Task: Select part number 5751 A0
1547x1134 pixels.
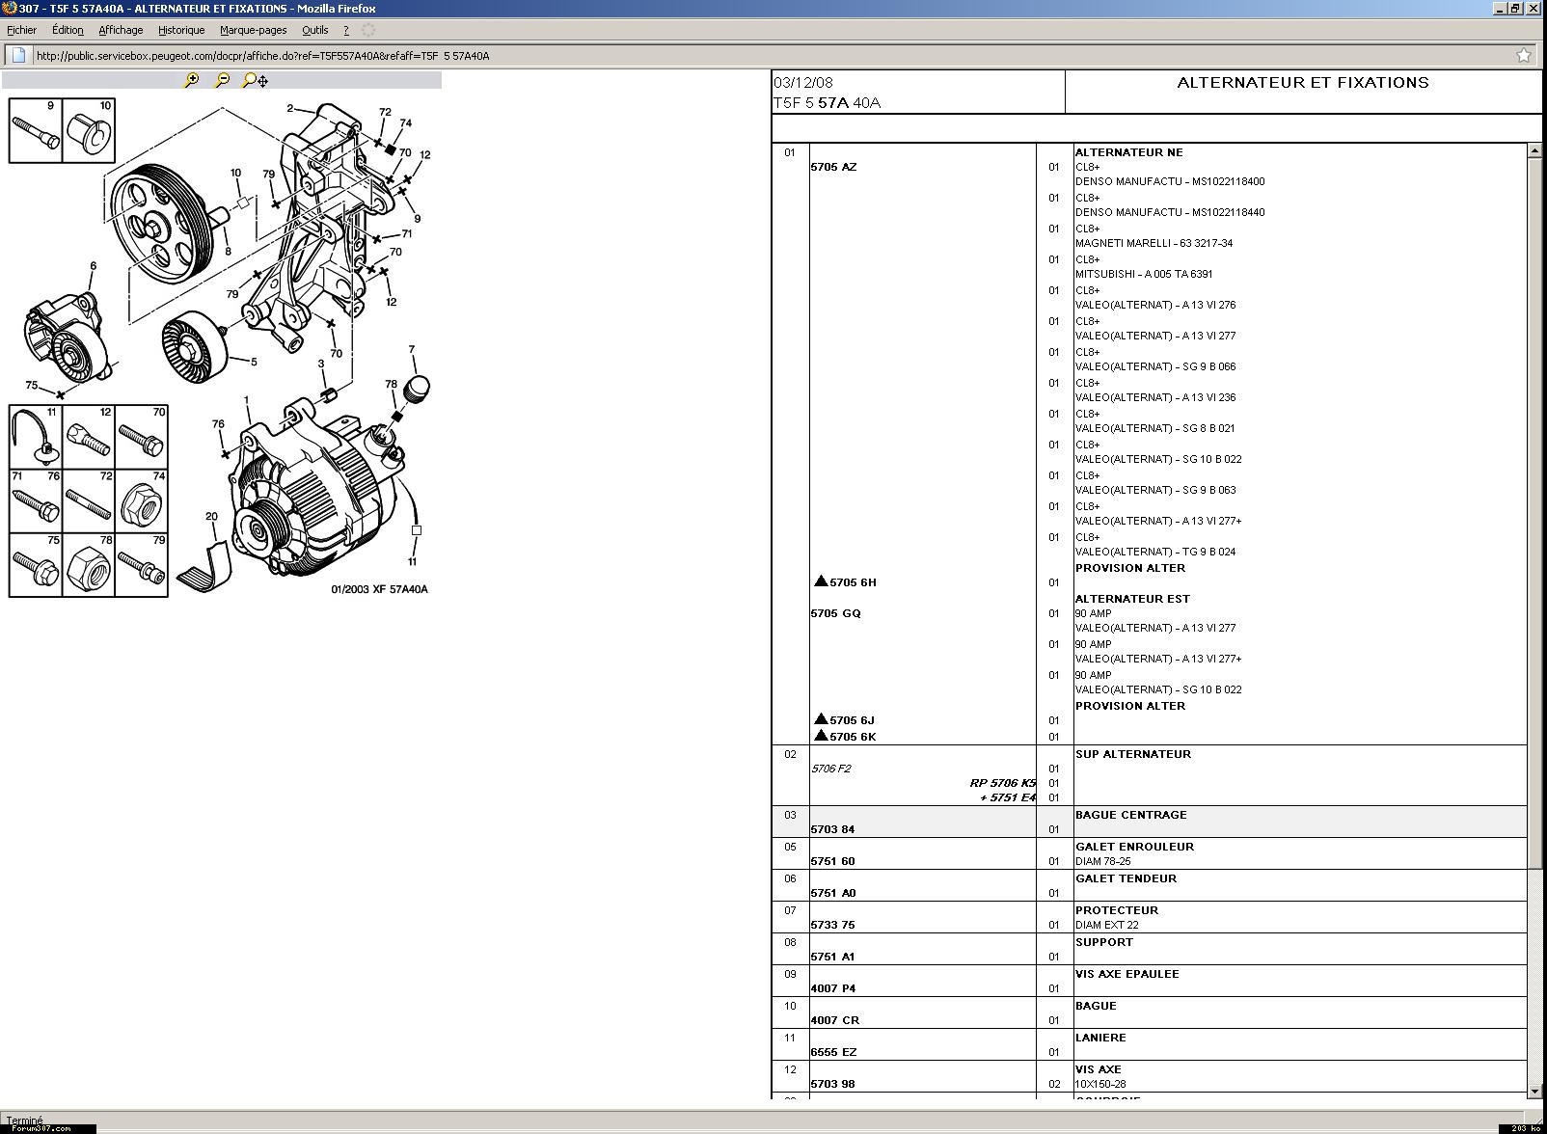Action: (x=833, y=893)
